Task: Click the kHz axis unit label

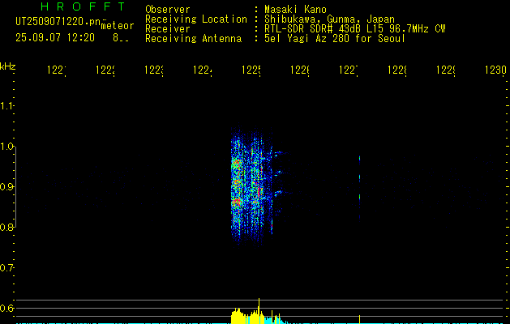Action: pyautogui.click(x=7, y=66)
